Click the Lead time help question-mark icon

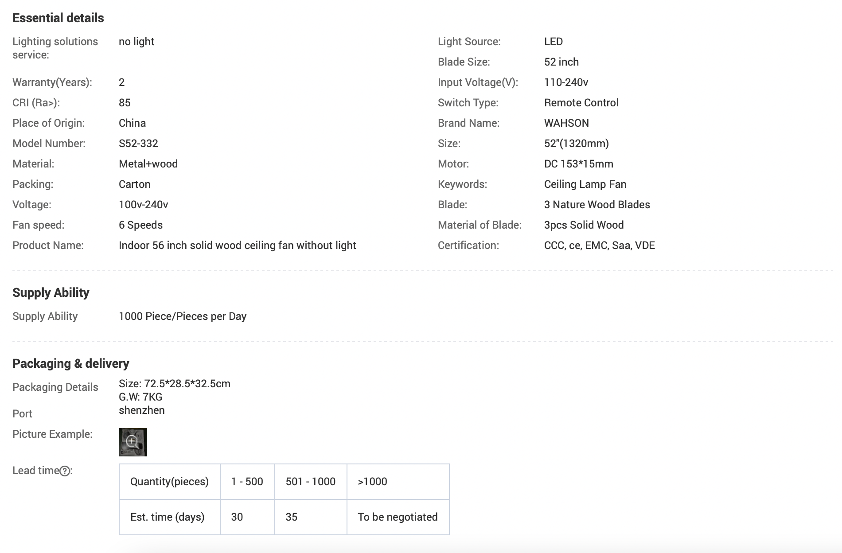(x=65, y=471)
